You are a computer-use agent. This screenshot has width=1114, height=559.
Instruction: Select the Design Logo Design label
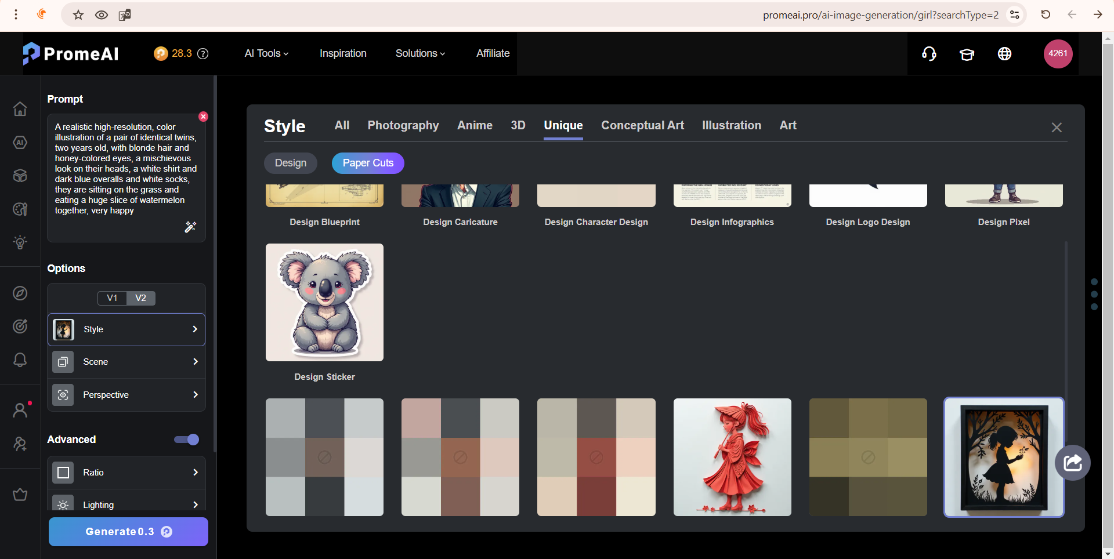click(x=868, y=222)
